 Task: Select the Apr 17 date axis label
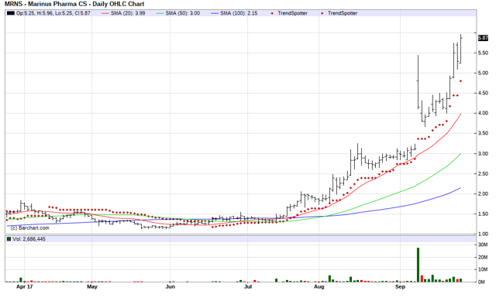click(x=24, y=287)
